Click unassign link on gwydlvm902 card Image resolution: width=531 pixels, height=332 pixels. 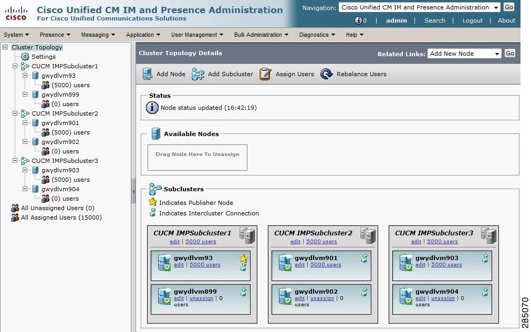322,298
